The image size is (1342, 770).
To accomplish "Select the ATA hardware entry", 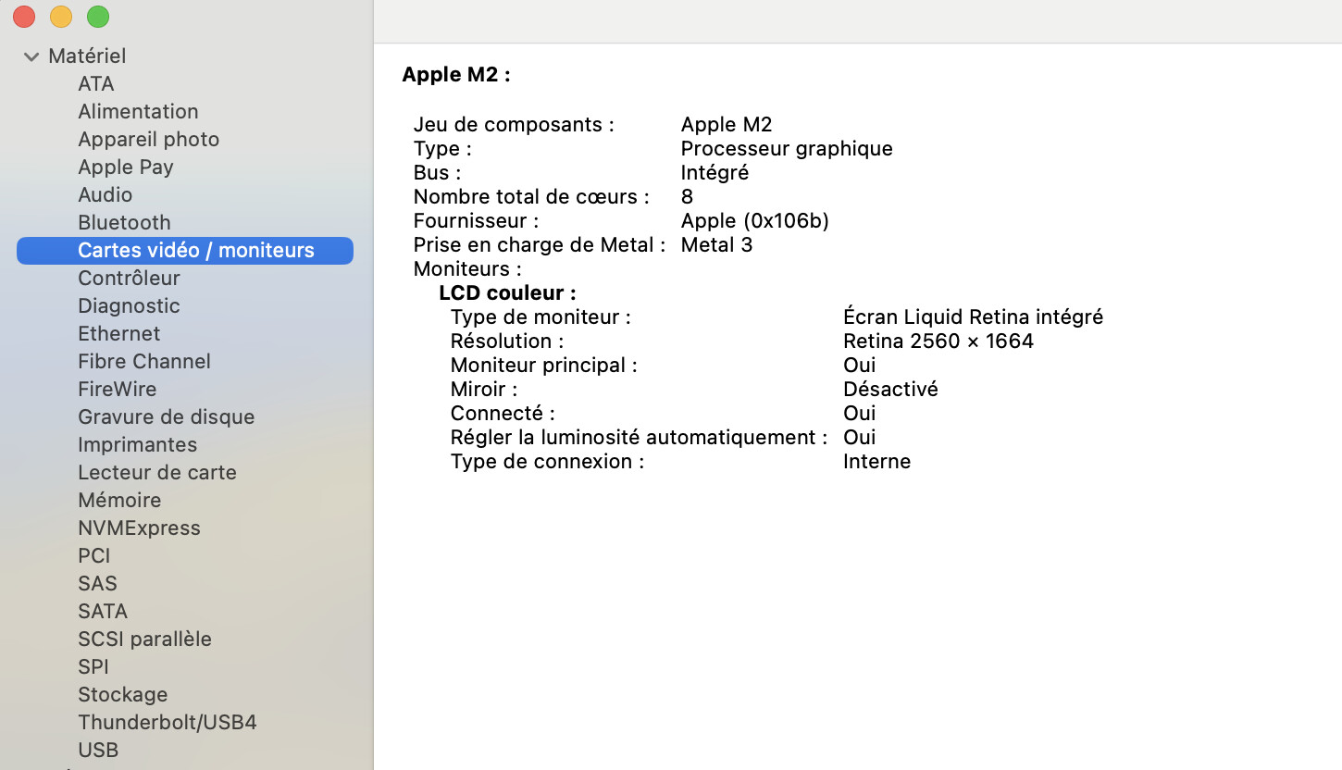I will click(x=96, y=83).
